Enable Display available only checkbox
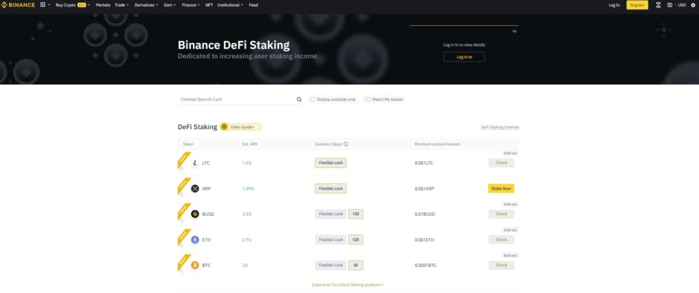 pos(313,99)
